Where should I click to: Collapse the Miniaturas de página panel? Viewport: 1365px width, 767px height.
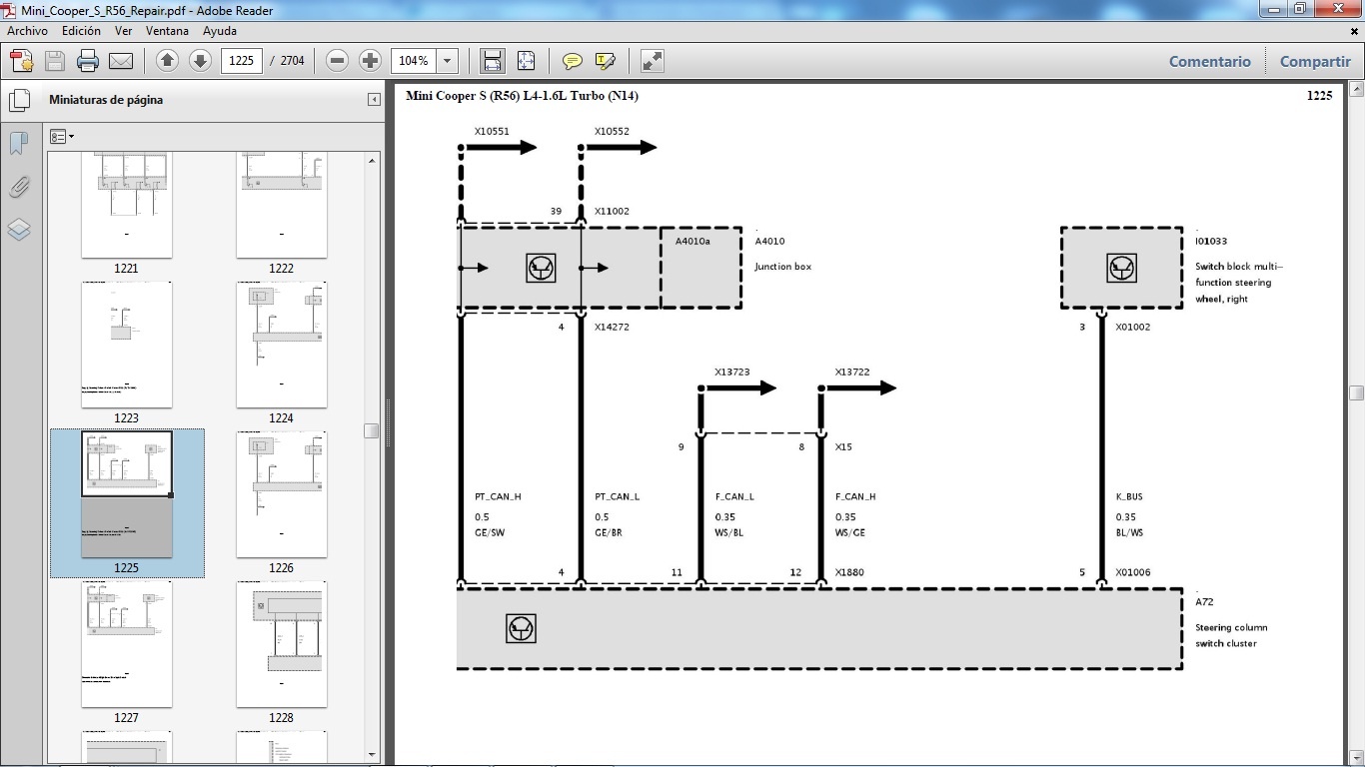[374, 100]
